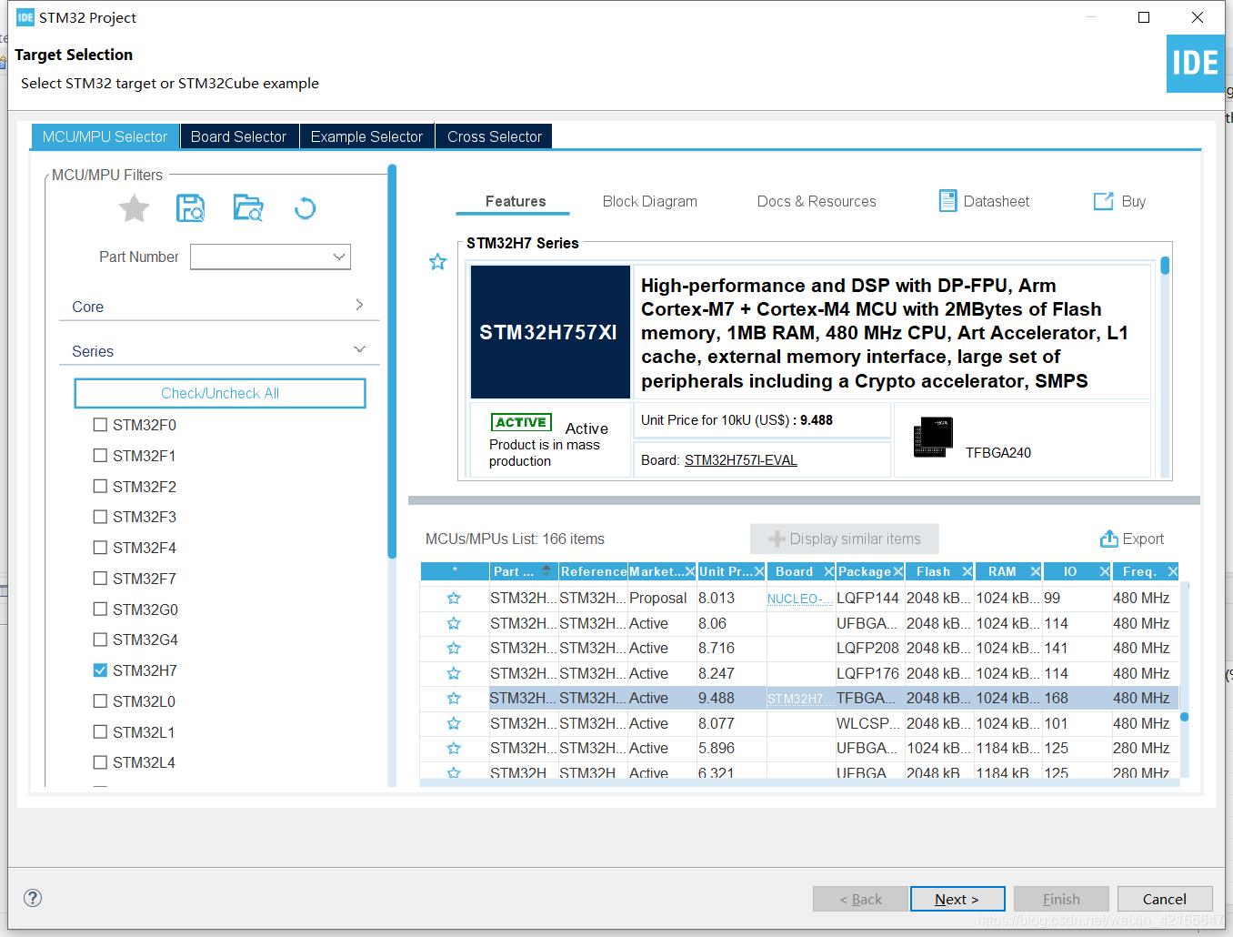Open the Part Number combo box
Image resolution: width=1233 pixels, height=937 pixels.
tap(270, 257)
